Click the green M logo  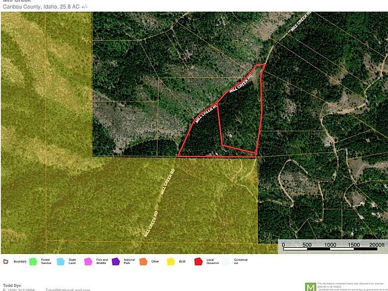click(311, 287)
